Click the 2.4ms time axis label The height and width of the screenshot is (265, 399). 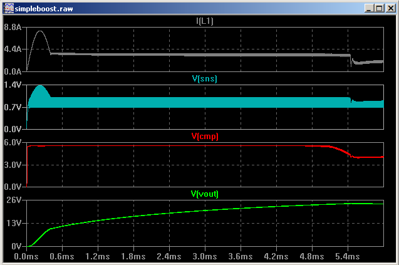[169, 256]
